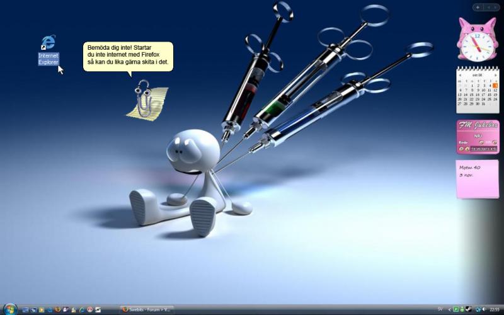Open Firefox from the quick launch bar
The height and width of the screenshot is (315, 504).
[58, 309]
